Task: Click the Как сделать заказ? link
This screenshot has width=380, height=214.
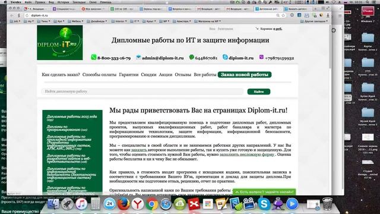Action: (61, 74)
